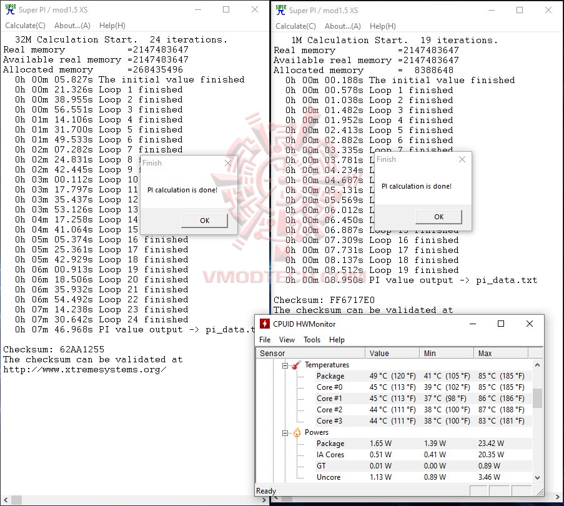Click the '1M Calculation Start.' line

click(x=395, y=40)
